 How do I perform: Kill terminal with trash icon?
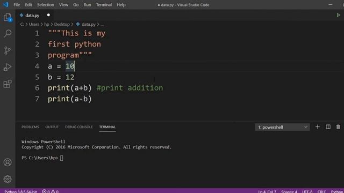coord(338,127)
